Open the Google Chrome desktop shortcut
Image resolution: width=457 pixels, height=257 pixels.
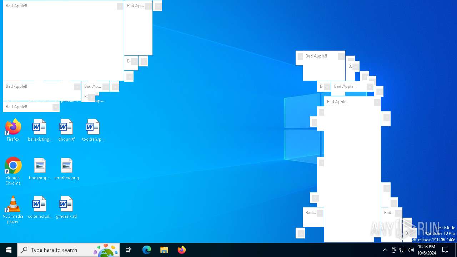(13, 171)
